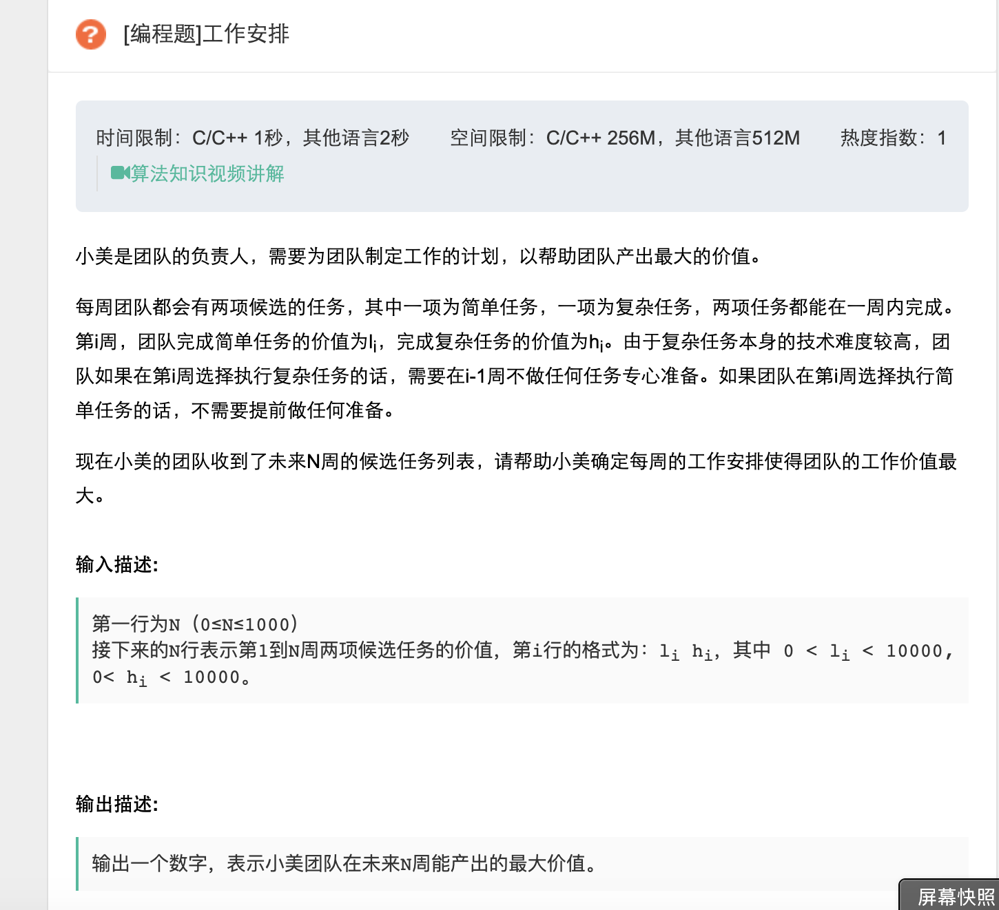Click the 输出描述 section heading
This screenshot has width=999, height=910.
116,803
